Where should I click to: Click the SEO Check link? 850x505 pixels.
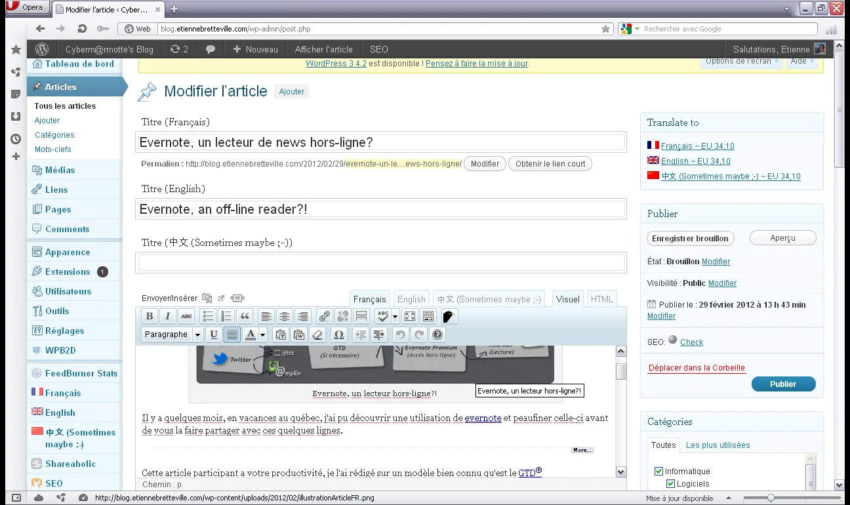click(691, 342)
